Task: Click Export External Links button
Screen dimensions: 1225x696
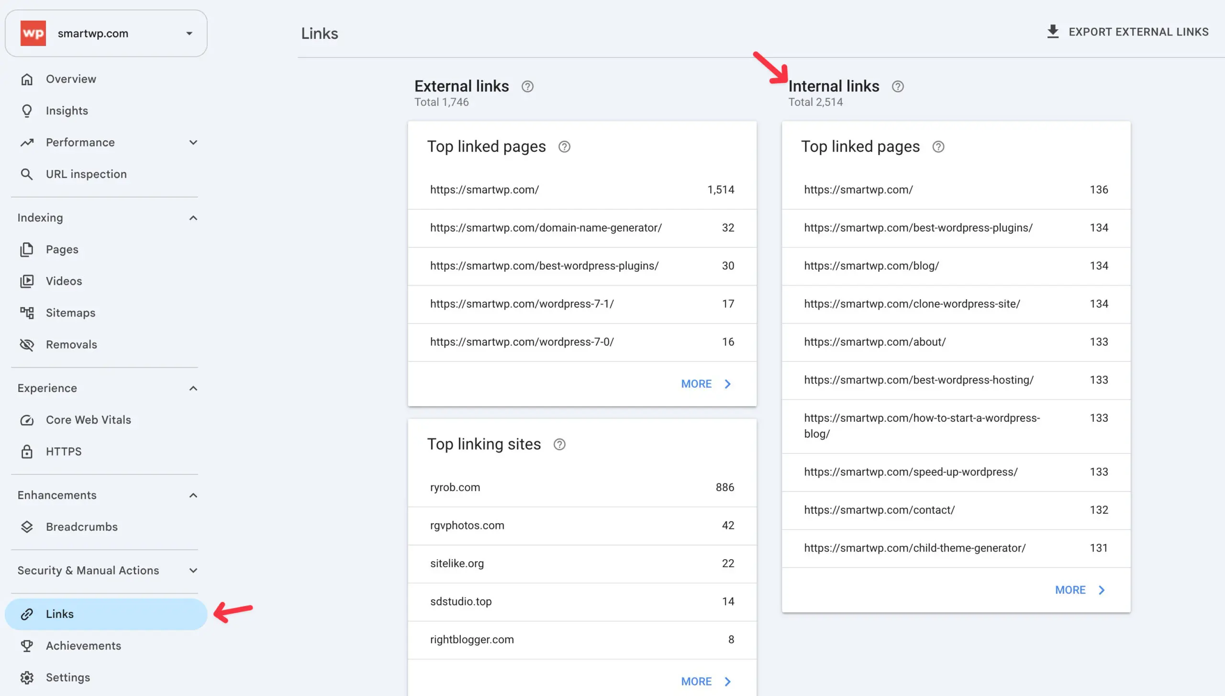Action: 1127,32
